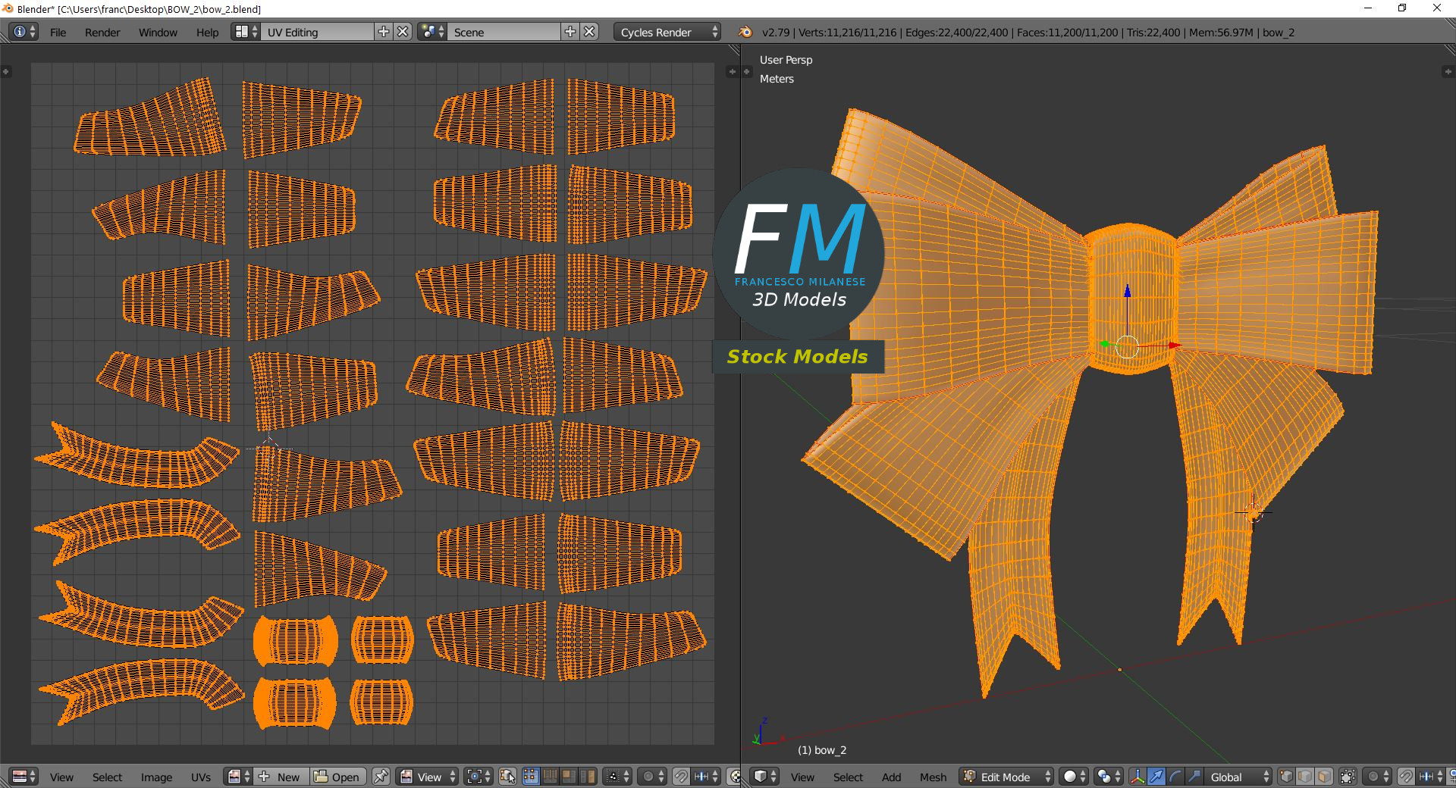Viewport: 1456px width, 788px height.
Task: Open the UVs menu
Action: (x=201, y=777)
